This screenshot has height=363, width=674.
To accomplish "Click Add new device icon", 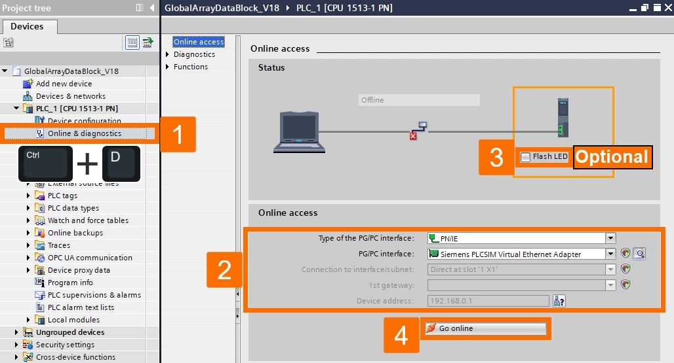I will click(x=28, y=84).
